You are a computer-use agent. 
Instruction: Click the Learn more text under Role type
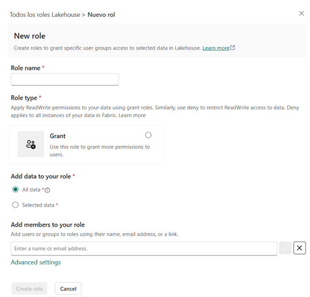(x=132, y=115)
